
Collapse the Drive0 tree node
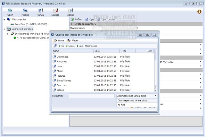pos(8,34)
